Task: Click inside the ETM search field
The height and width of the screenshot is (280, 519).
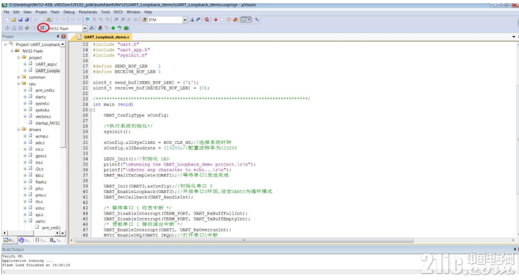Action: point(165,20)
